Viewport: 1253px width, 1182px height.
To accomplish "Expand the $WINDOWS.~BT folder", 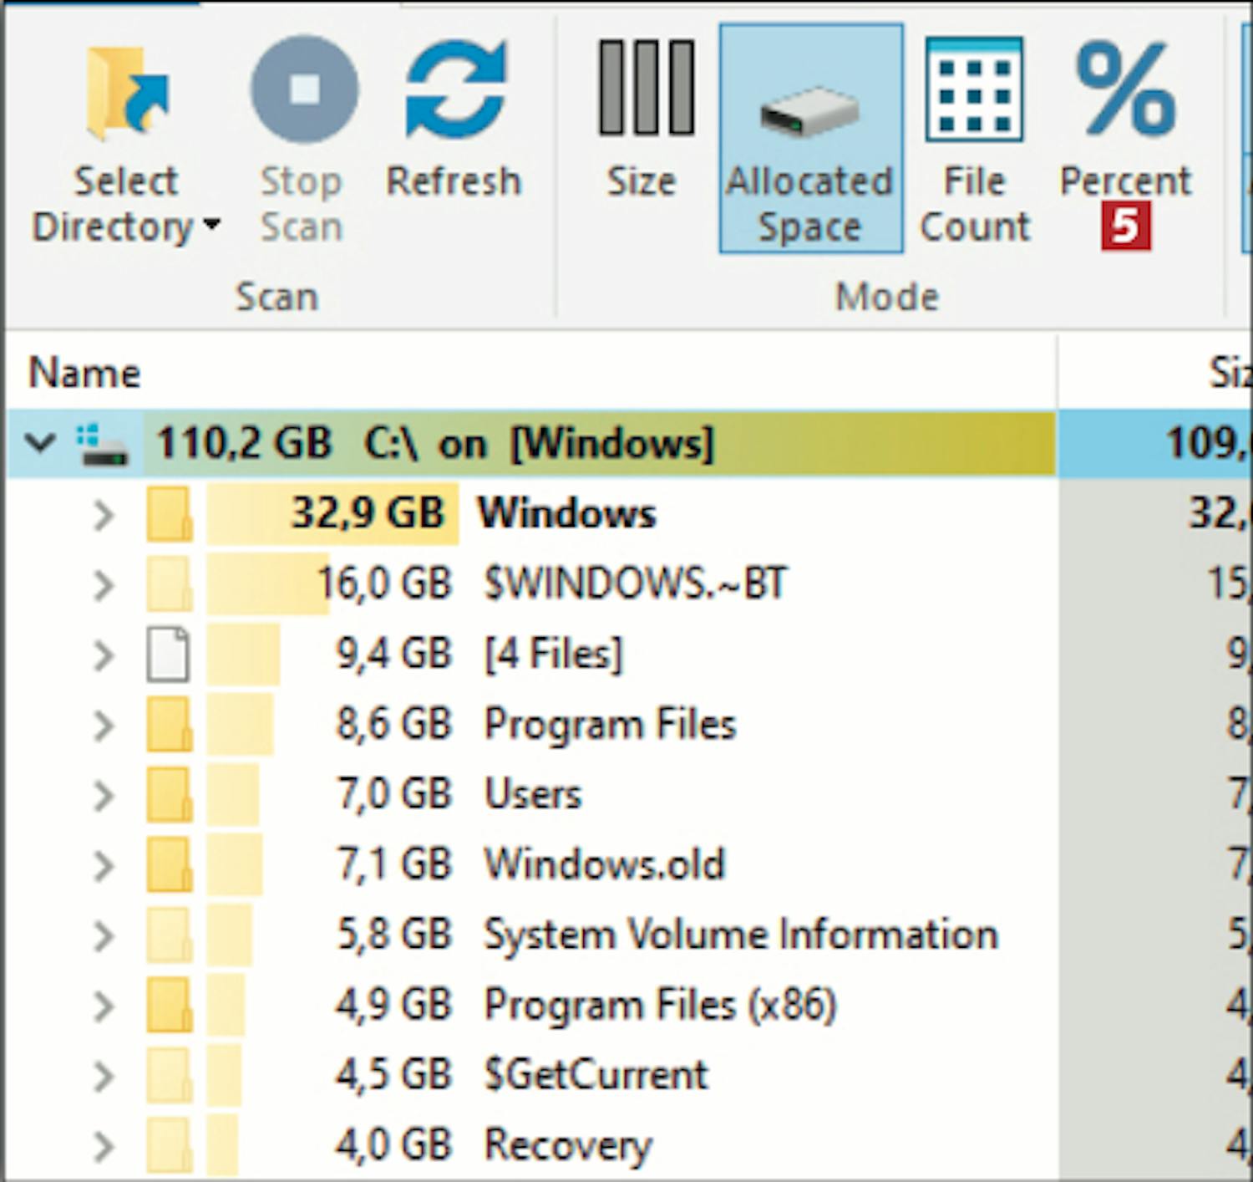I will coord(103,585).
